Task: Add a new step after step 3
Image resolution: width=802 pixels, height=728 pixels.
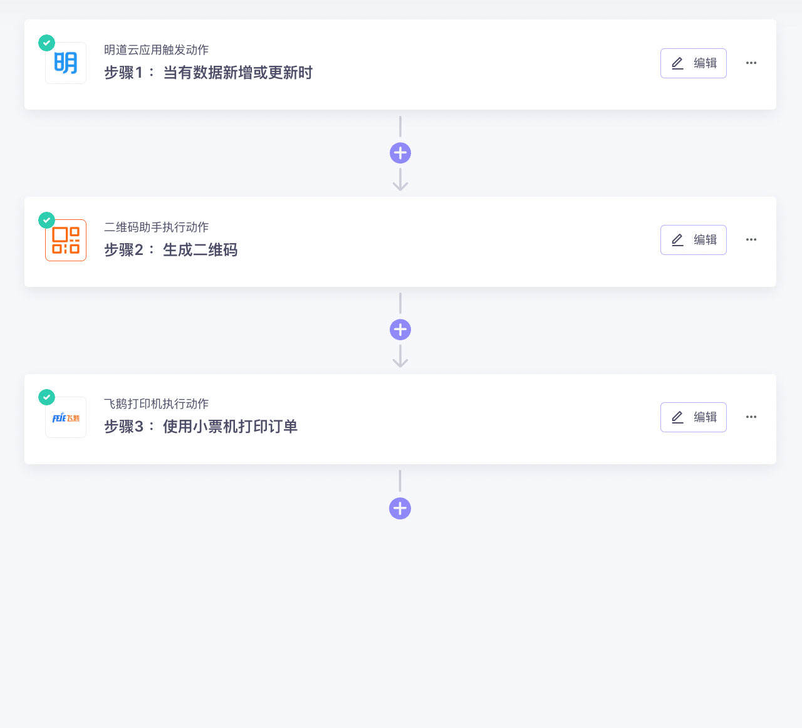Action: coord(400,508)
